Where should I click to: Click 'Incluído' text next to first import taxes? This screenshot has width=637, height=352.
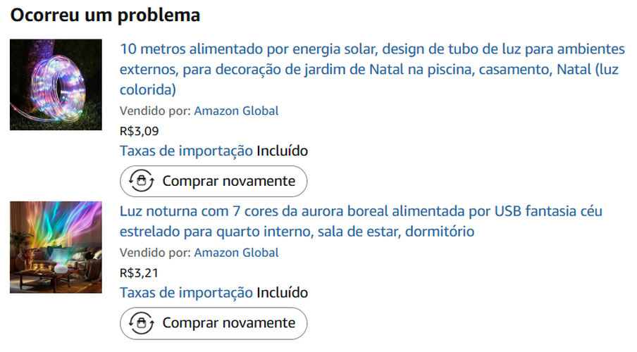pyautogui.click(x=282, y=151)
